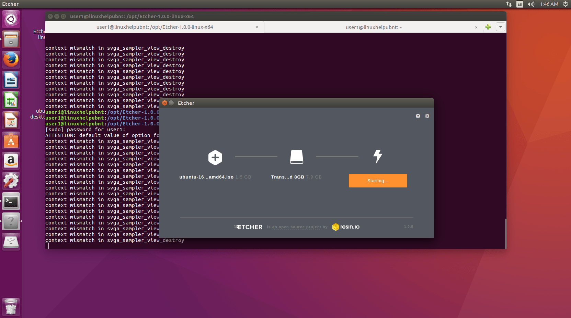Click the USB drive icon in launcher
This screenshot has height=318, width=571.
(11, 242)
